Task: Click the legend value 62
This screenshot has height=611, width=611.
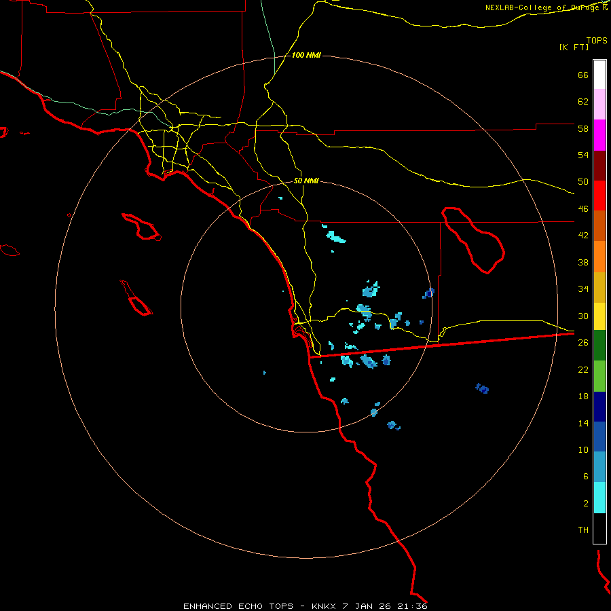Action: 583,102
